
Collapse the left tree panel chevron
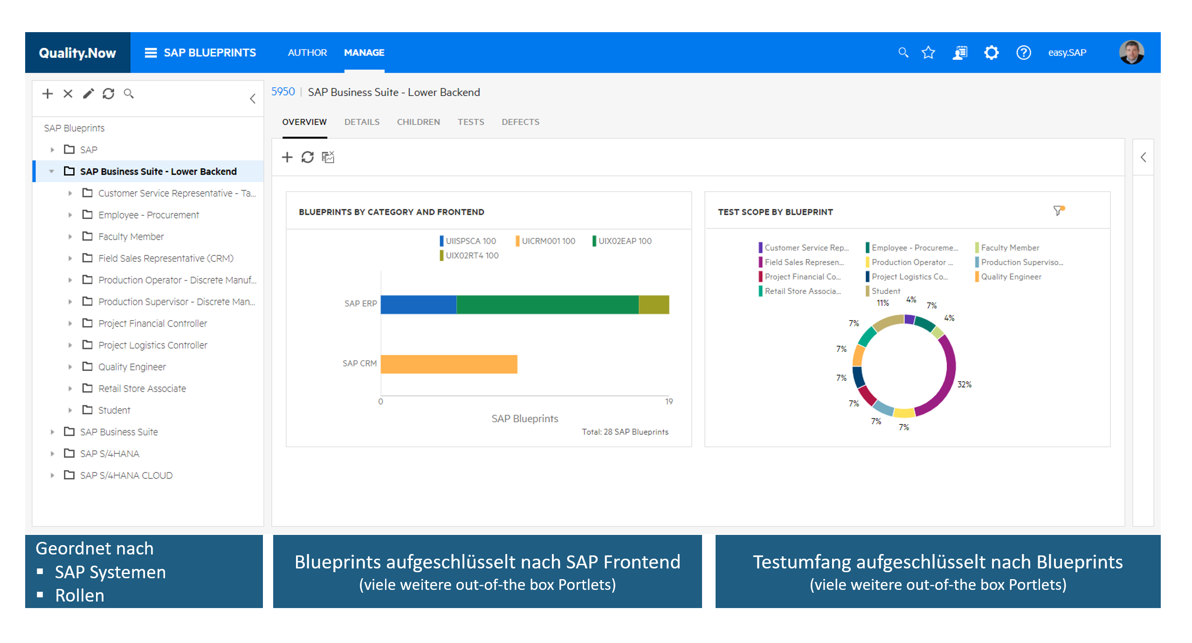pos(253,98)
